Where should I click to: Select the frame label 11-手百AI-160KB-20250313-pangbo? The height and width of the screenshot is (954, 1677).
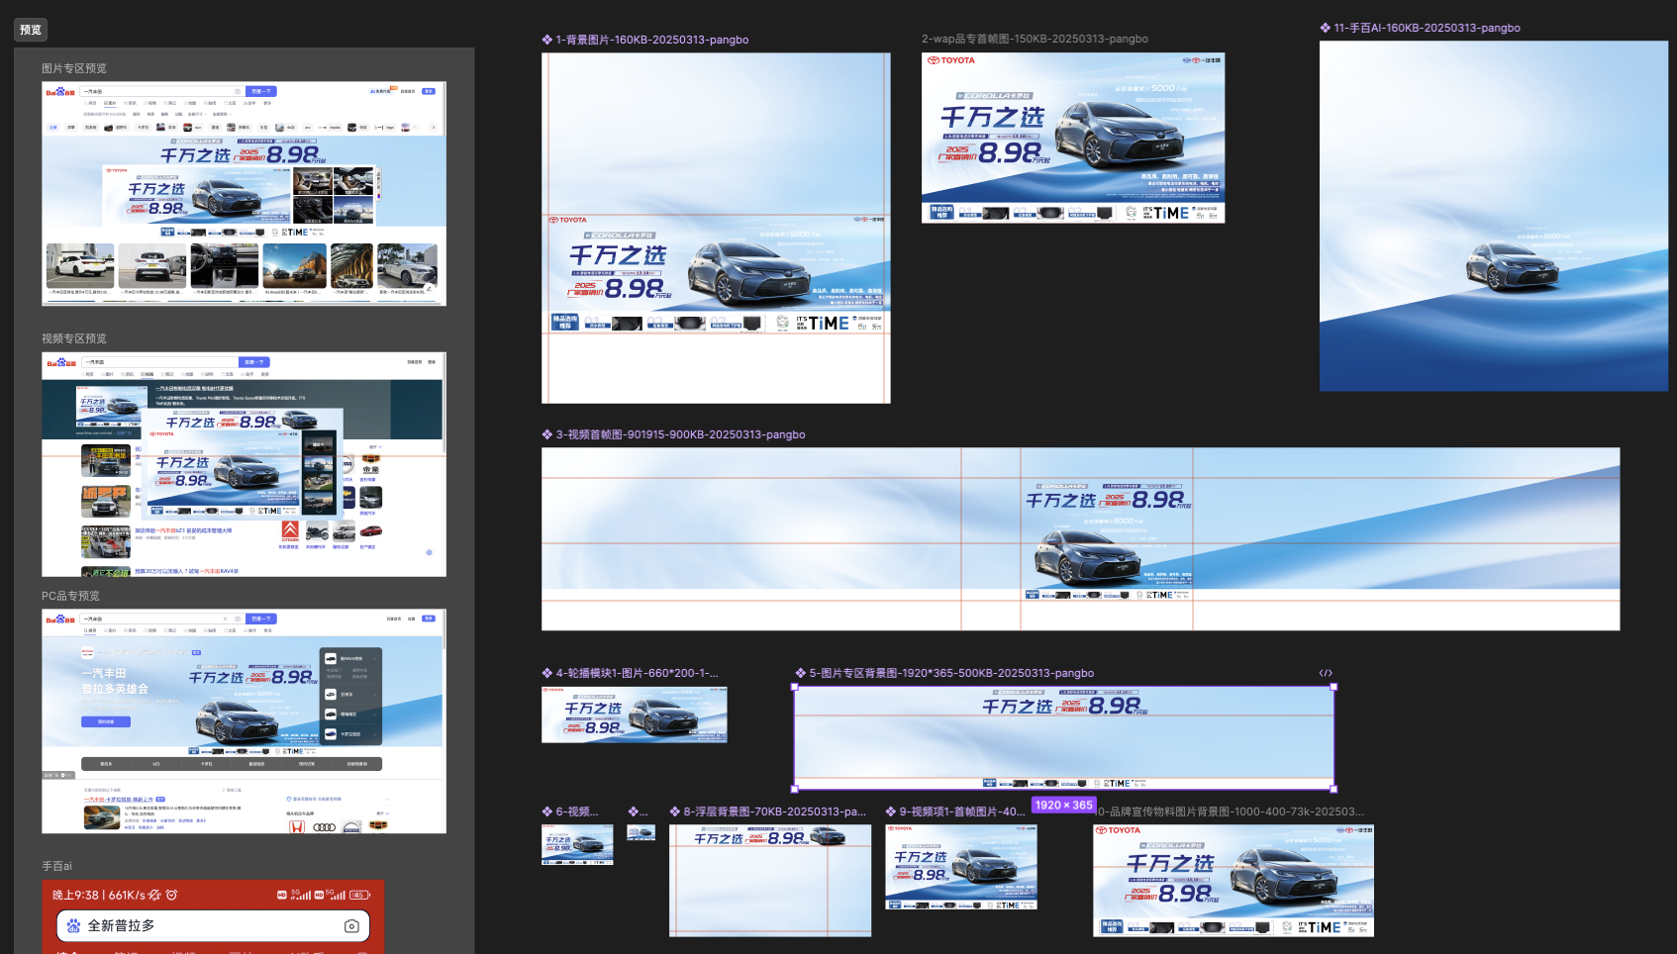[1427, 28]
